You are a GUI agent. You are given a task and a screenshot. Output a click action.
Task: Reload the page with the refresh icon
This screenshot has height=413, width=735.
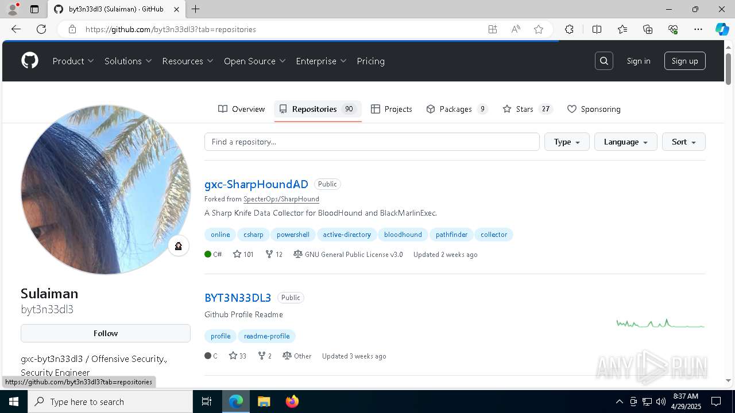point(41,29)
